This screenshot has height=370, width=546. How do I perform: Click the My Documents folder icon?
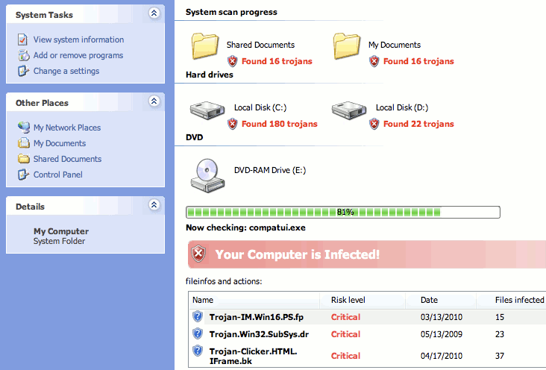[345, 46]
